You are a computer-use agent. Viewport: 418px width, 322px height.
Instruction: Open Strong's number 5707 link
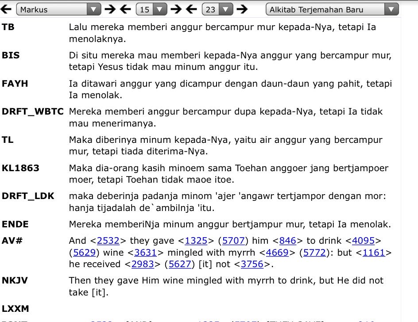[233, 241]
